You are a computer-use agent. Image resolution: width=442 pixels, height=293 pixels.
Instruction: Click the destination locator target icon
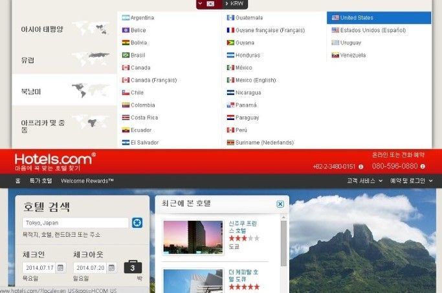coord(137,223)
